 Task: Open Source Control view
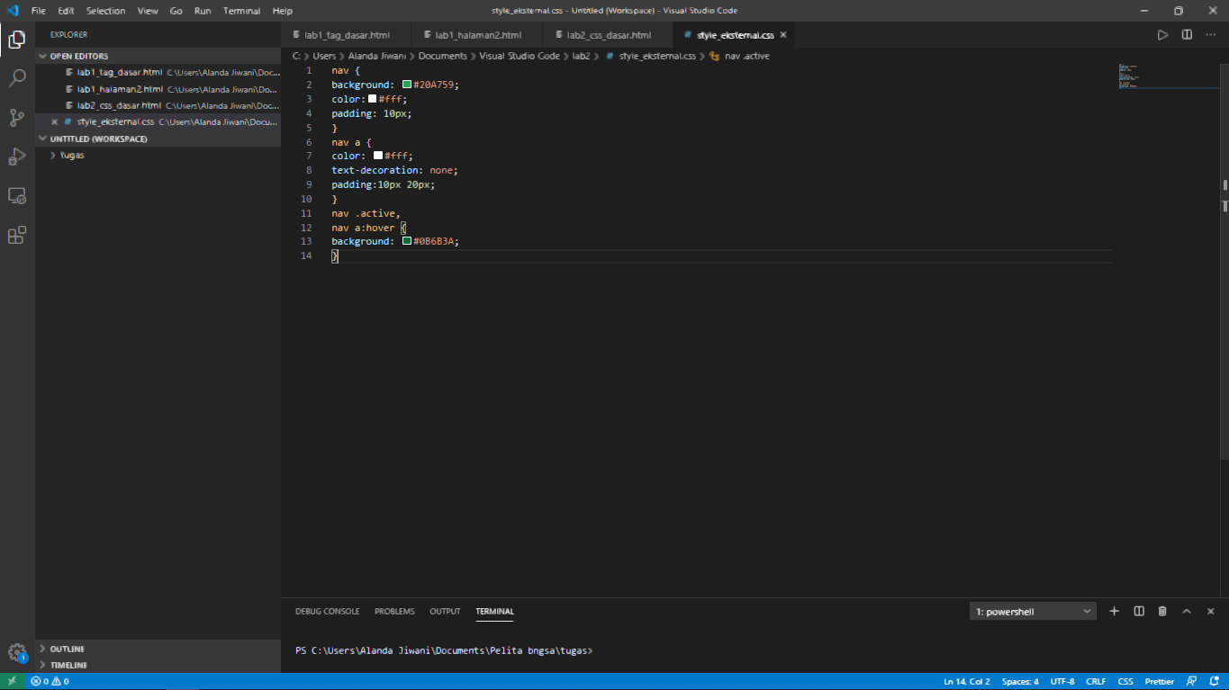click(x=17, y=118)
